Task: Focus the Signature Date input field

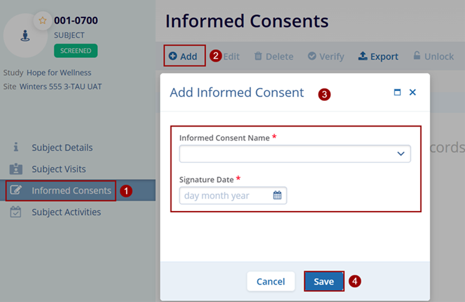Action: 225,196
